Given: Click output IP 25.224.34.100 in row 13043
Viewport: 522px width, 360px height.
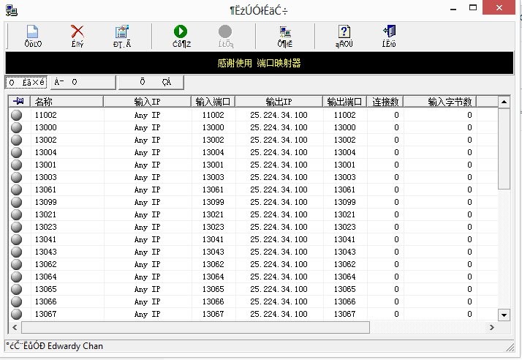Looking at the screenshot, I should click(x=279, y=252).
